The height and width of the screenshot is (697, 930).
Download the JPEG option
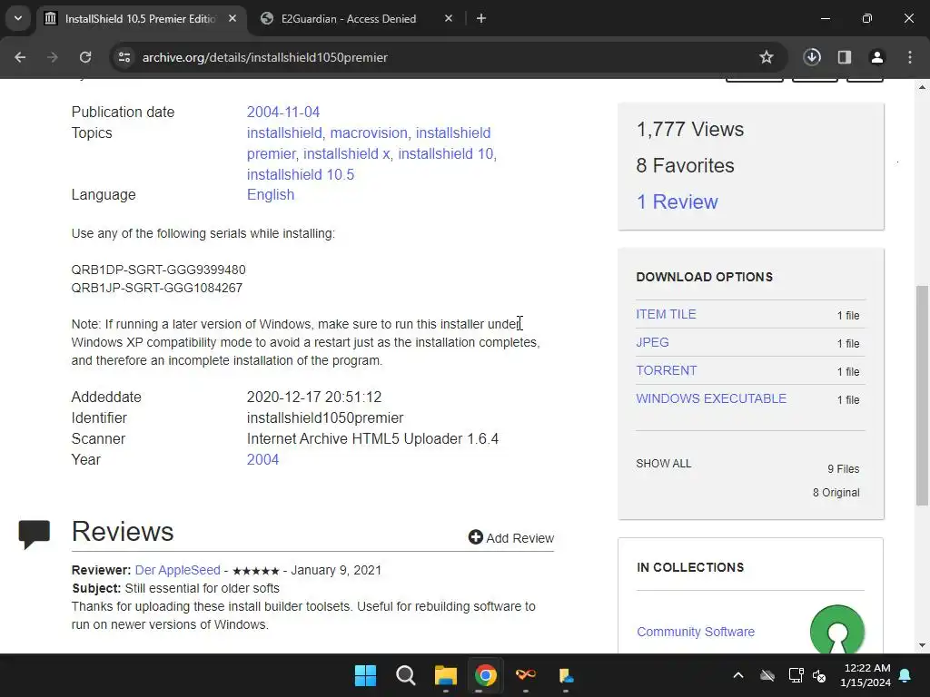coord(652,342)
